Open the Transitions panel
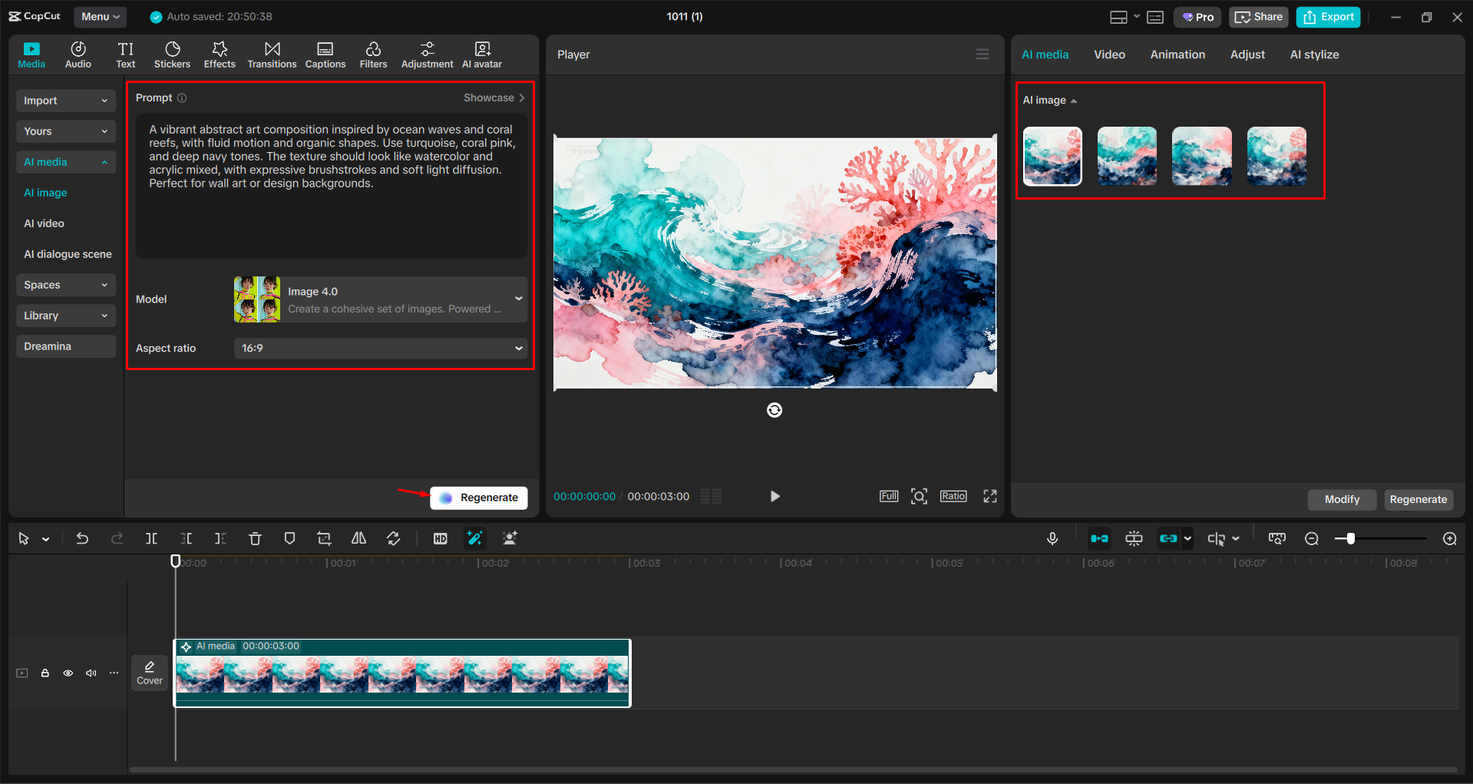Screen dimensions: 1473x784 [272, 54]
